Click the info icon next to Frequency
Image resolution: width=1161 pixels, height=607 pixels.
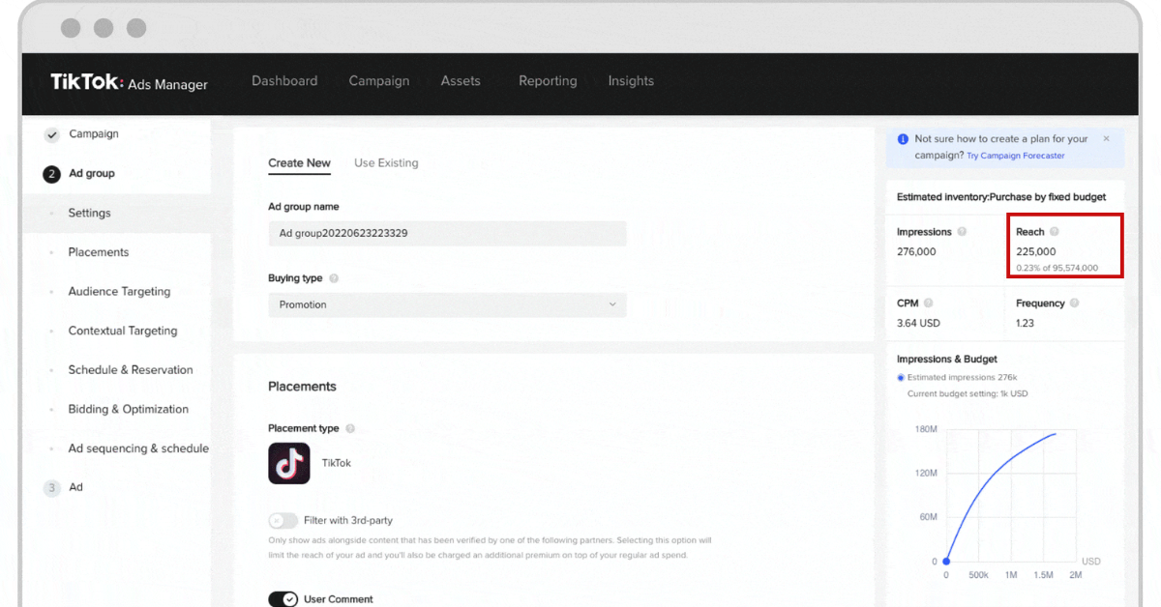pos(1074,303)
